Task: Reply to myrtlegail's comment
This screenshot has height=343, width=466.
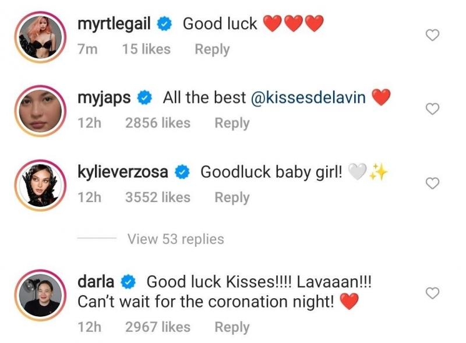Action: point(212,49)
